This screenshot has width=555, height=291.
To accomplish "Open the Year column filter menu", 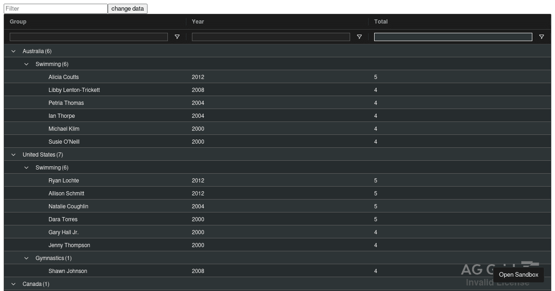I will (x=359, y=37).
